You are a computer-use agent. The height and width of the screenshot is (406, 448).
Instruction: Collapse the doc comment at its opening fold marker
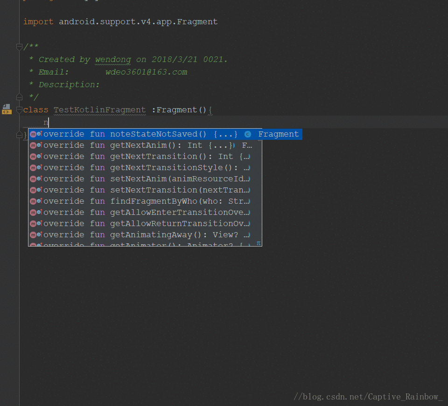tap(19, 47)
